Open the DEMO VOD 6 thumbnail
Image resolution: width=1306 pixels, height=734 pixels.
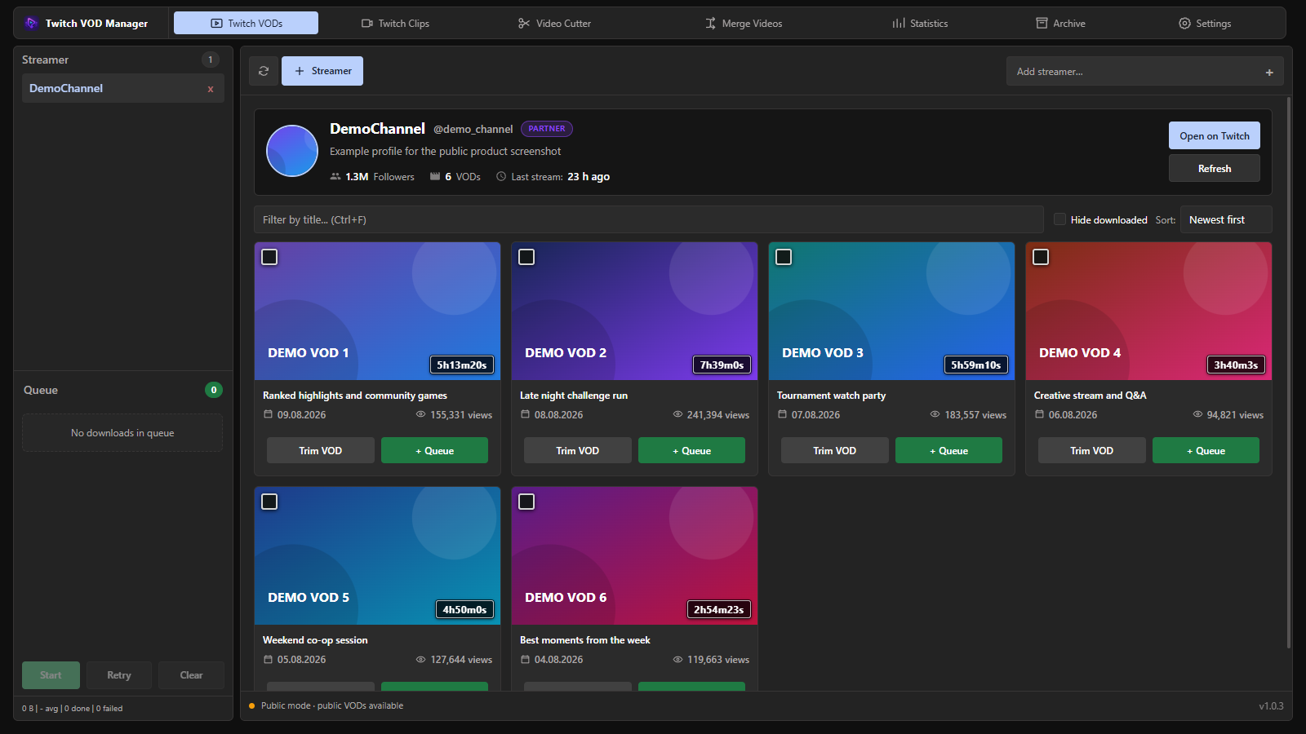click(634, 556)
